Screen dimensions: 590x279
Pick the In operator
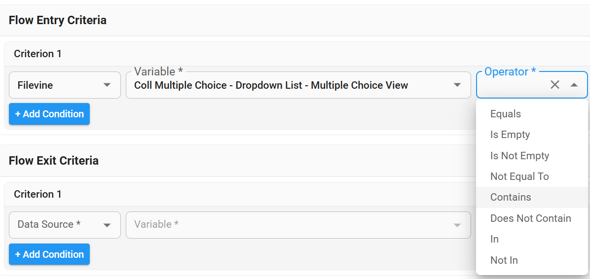494,239
